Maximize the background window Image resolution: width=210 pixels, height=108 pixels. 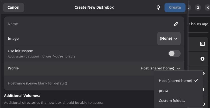point(198,8)
